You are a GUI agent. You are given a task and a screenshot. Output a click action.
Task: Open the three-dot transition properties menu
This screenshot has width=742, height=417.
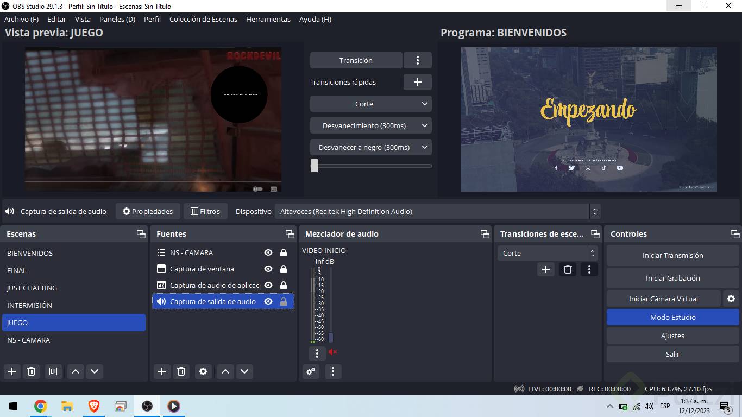pyautogui.click(x=589, y=269)
